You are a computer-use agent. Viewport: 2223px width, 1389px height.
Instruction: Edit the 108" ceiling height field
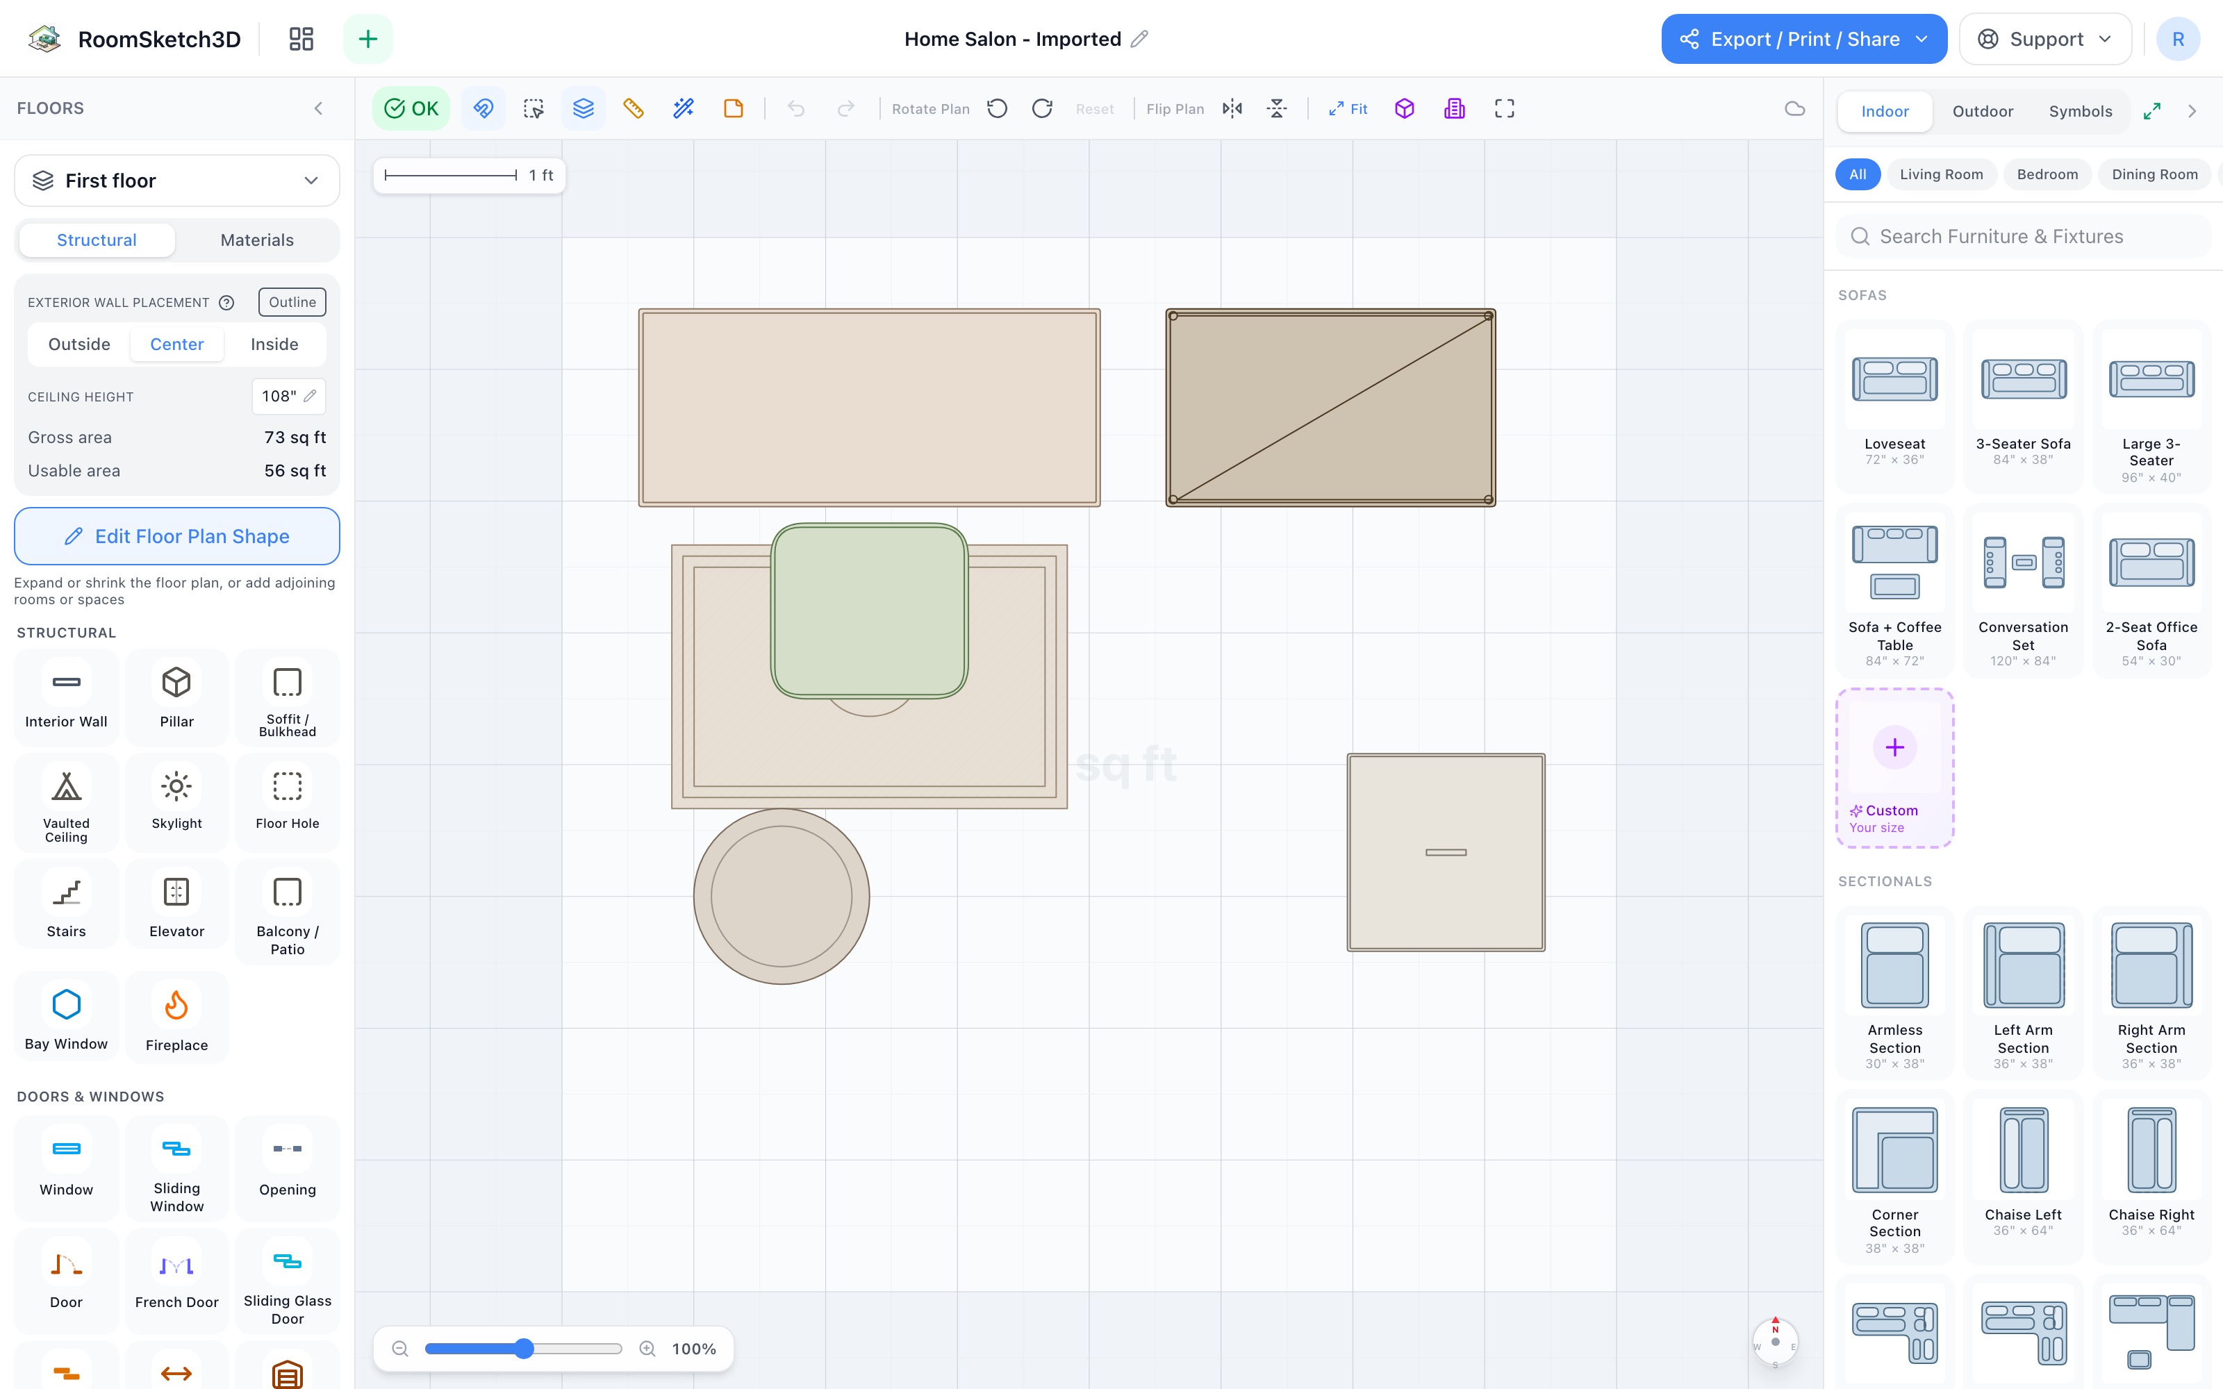pyautogui.click(x=288, y=396)
